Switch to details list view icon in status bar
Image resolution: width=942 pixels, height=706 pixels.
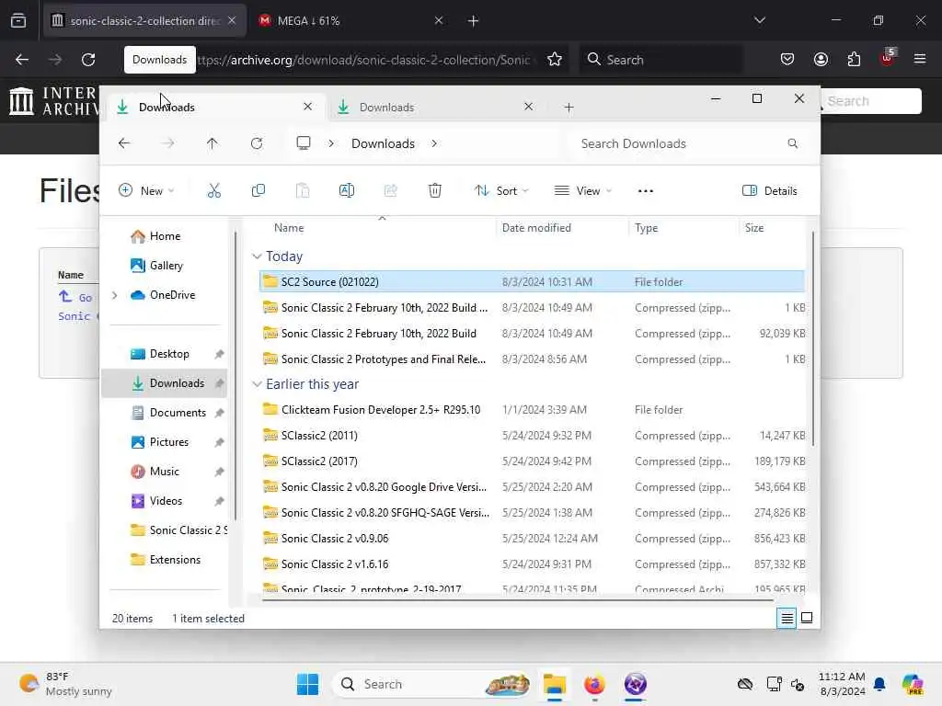787,618
